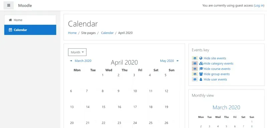Click the Home house icon in sidebar
This screenshot has width=267, height=128.
point(10,20)
